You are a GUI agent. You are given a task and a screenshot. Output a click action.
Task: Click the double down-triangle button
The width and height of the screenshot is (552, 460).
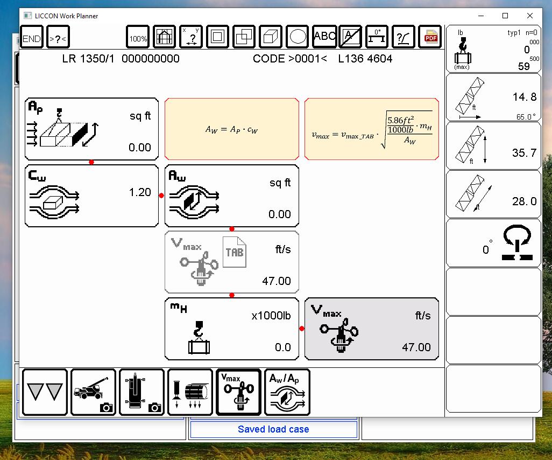tap(45, 392)
